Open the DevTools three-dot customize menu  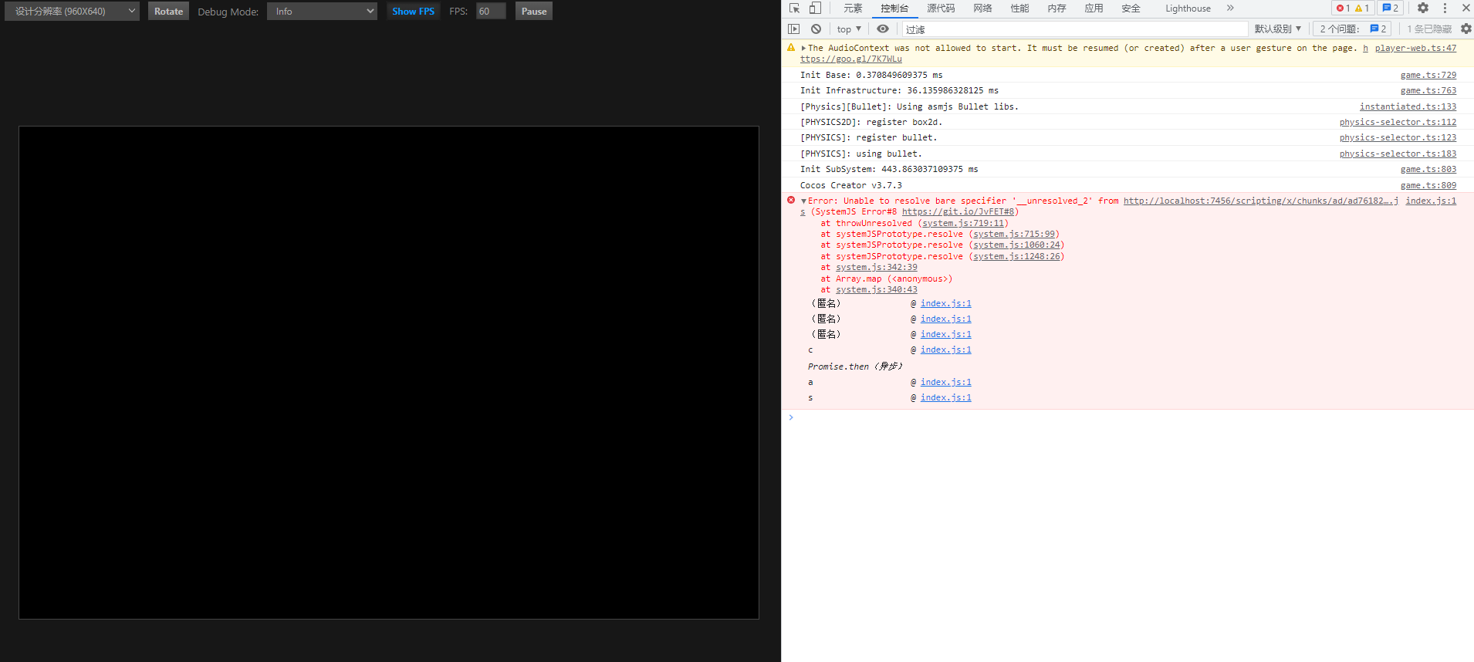click(x=1445, y=8)
